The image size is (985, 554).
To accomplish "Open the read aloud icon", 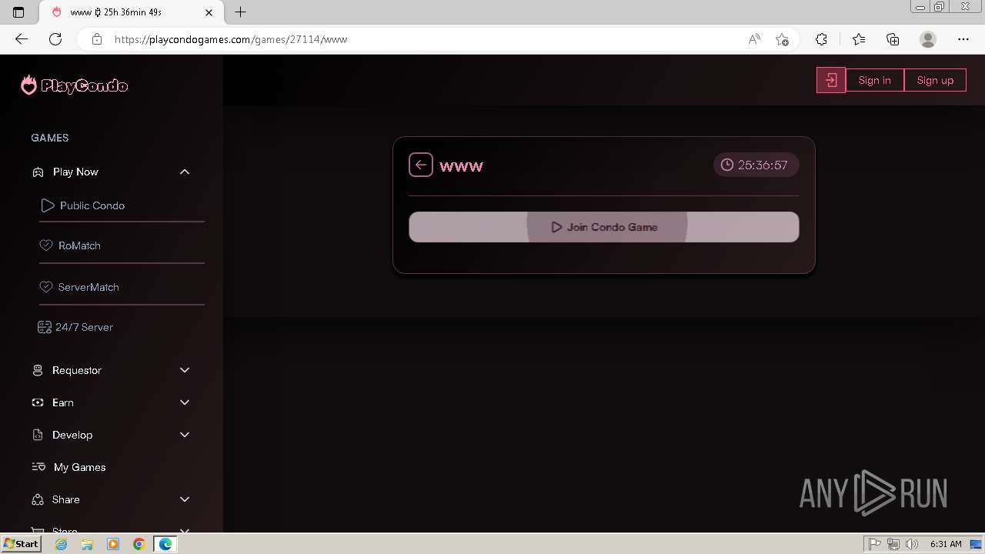I will pyautogui.click(x=754, y=39).
